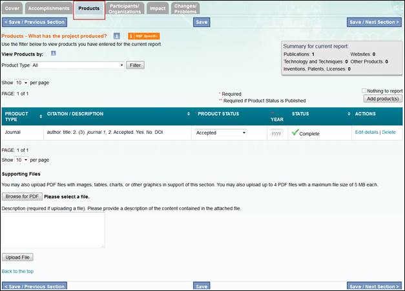Click info icon beside Products heading
Screen dimensions: 405x291
(117, 36)
